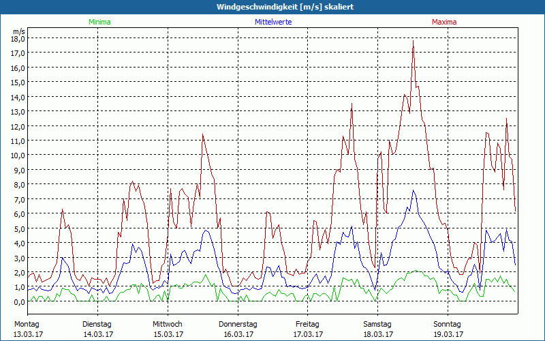Screen dimensions: 545x341
Task: Click the '18.03.17' date label
Action: tap(378, 334)
